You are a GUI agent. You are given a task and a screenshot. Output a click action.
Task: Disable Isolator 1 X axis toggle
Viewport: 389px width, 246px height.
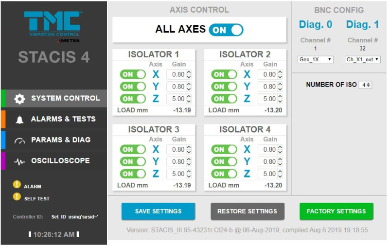click(133, 74)
